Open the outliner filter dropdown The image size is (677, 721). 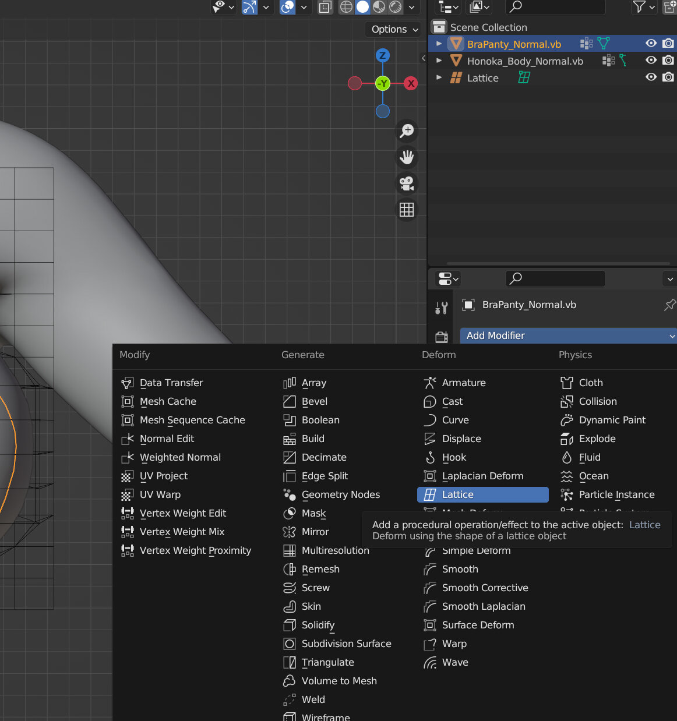[644, 7]
